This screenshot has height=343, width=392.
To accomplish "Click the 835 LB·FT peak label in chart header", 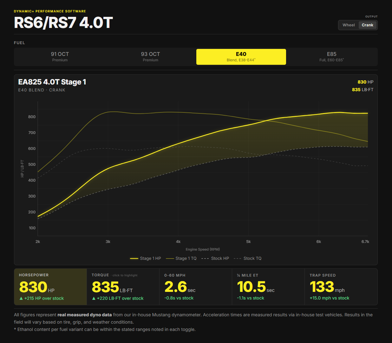I will tap(363, 90).
